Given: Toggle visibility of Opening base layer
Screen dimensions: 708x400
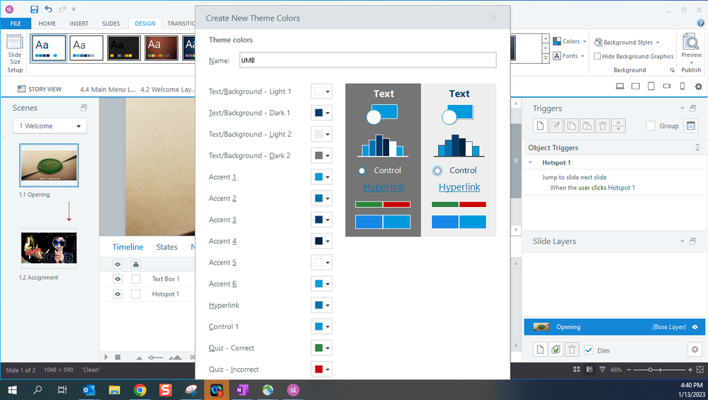Looking at the screenshot, I should (x=695, y=327).
